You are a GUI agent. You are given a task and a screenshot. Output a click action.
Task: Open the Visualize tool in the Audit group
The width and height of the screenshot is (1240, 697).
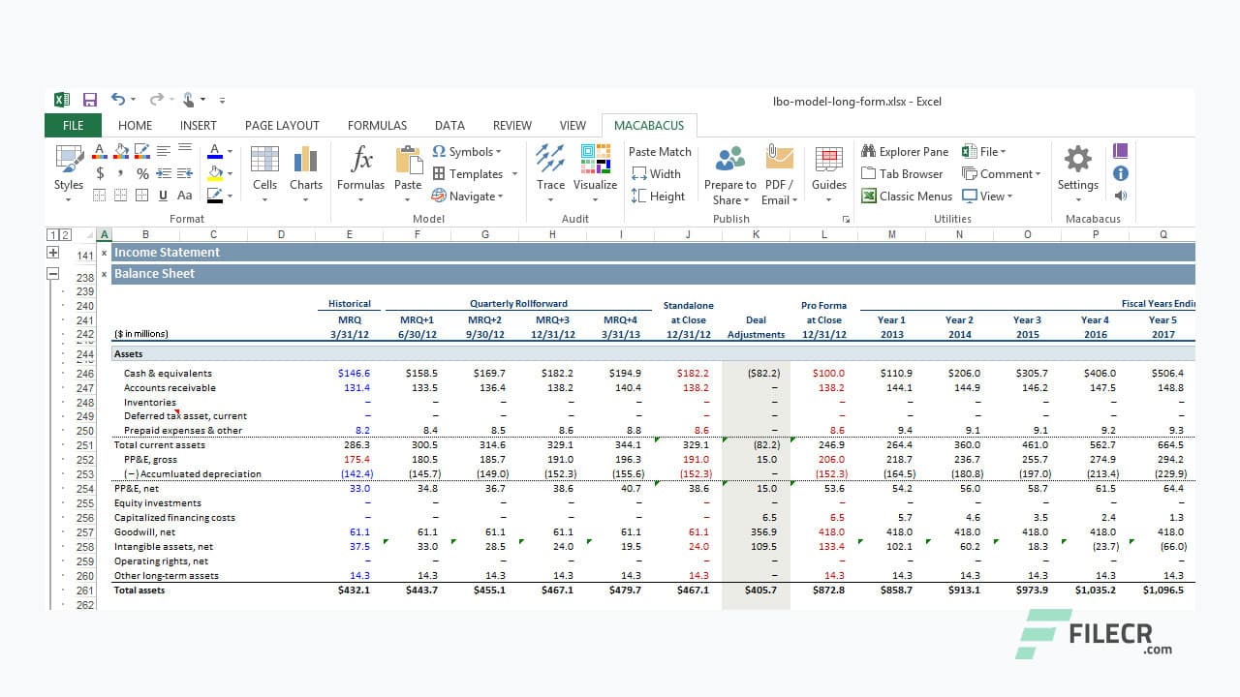(595, 167)
